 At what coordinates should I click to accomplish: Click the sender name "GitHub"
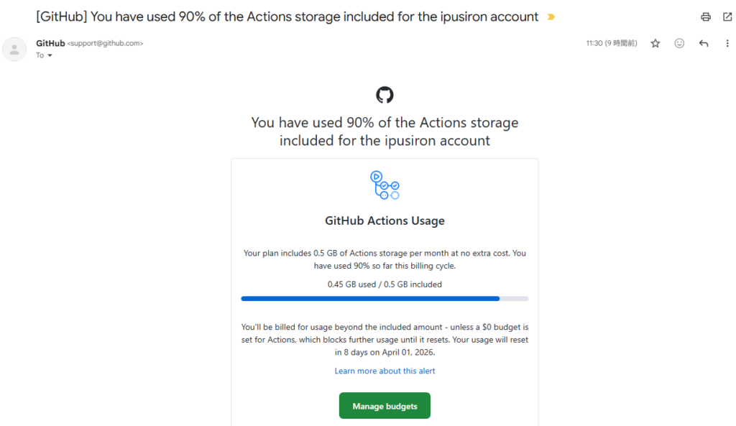click(50, 43)
